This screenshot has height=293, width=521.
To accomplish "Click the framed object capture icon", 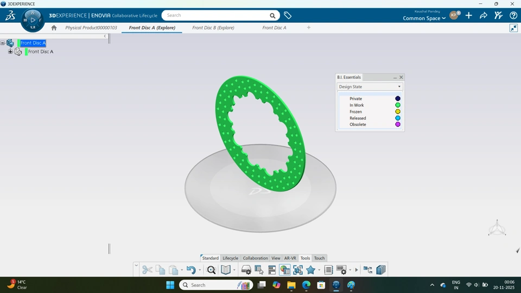I will (298, 270).
